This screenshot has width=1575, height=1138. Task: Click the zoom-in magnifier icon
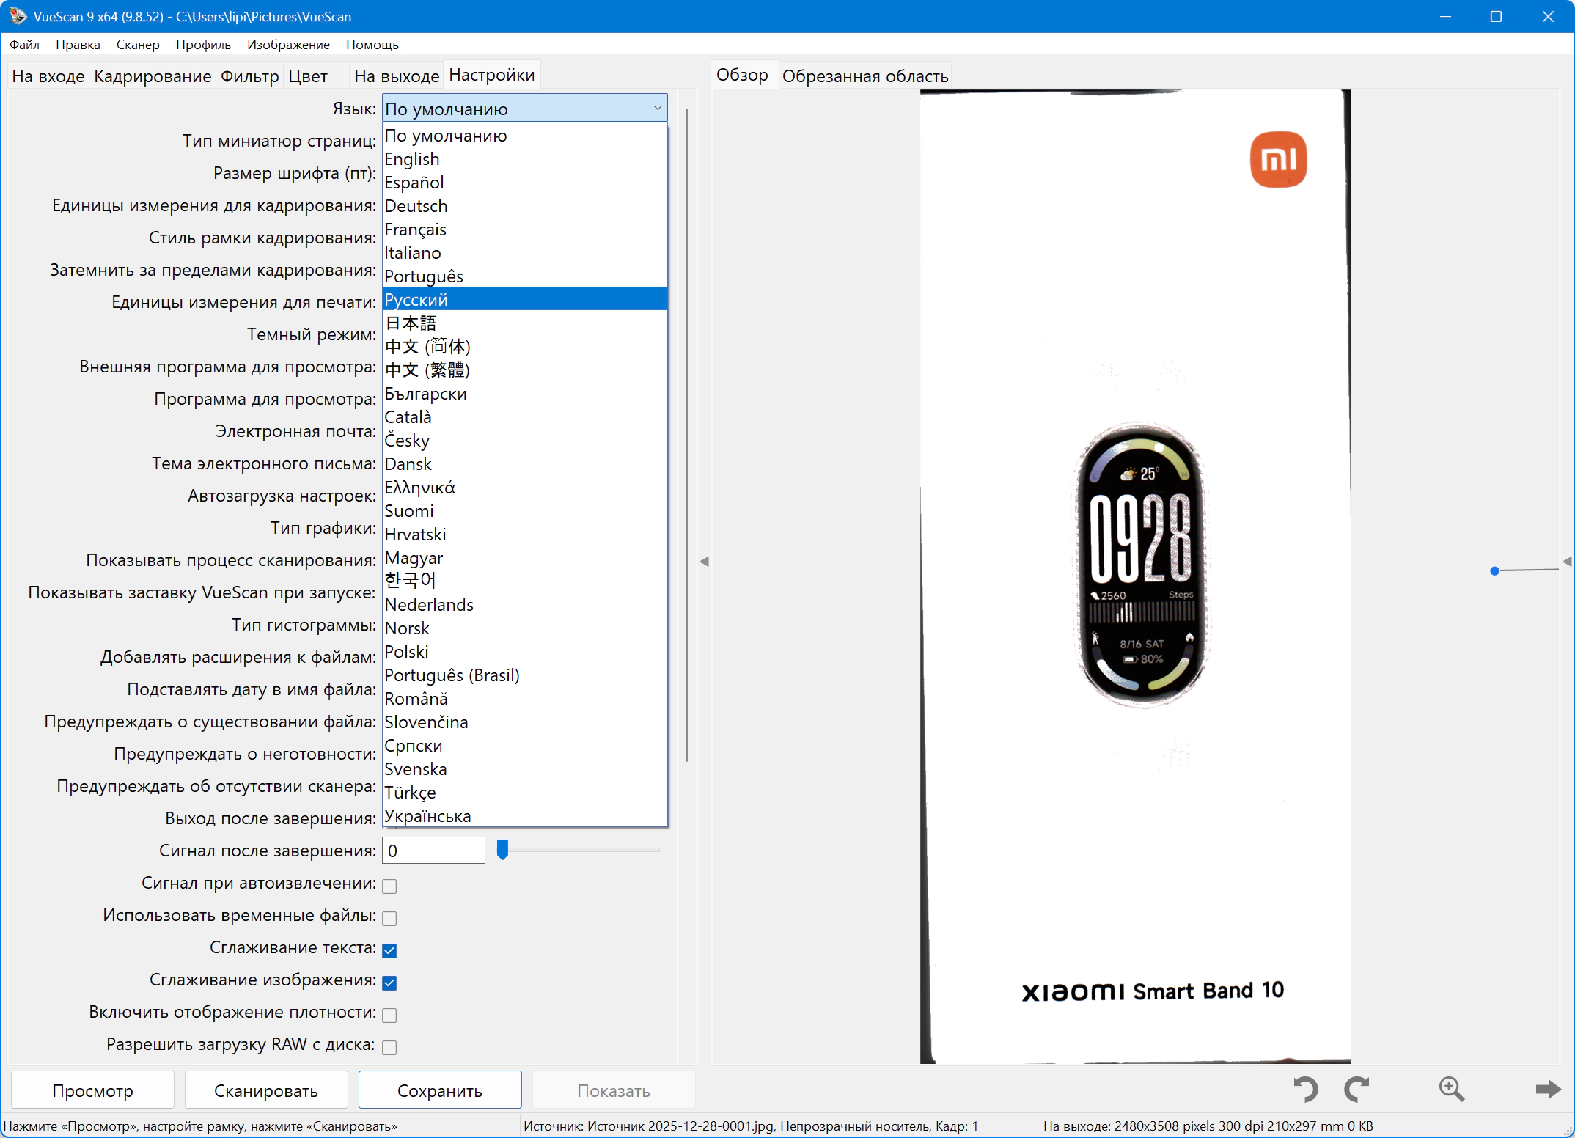click(1451, 1089)
